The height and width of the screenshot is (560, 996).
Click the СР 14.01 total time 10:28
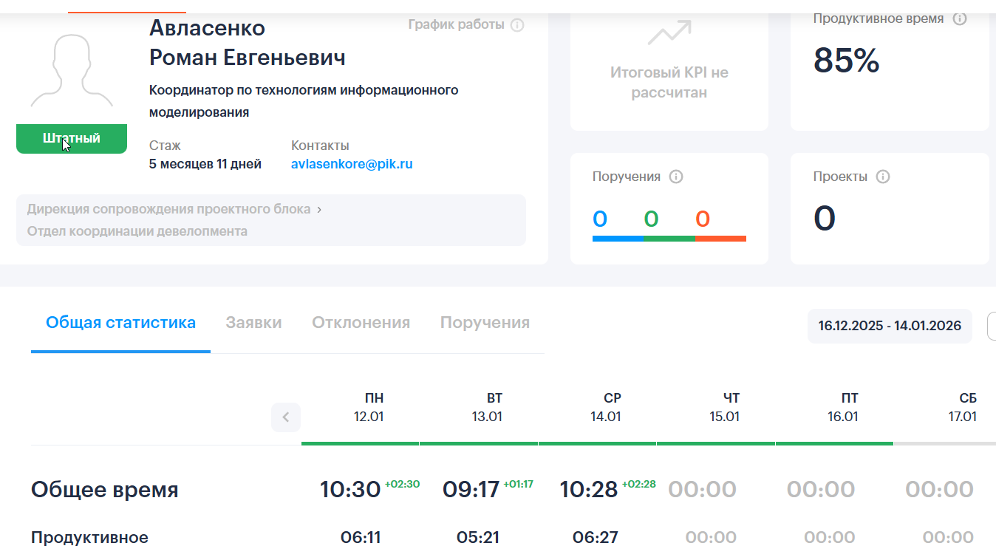tap(588, 489)
